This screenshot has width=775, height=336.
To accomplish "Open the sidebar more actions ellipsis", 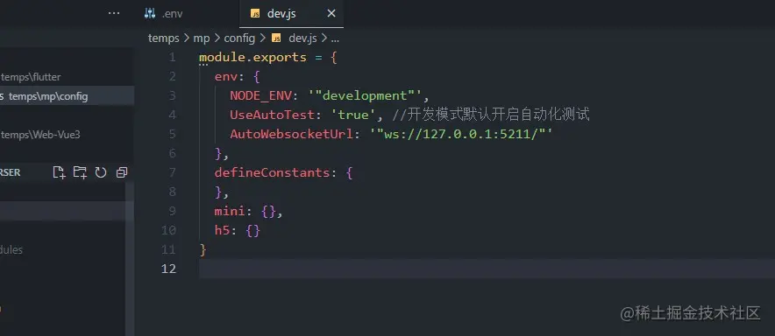I will (x=114, y=13).
